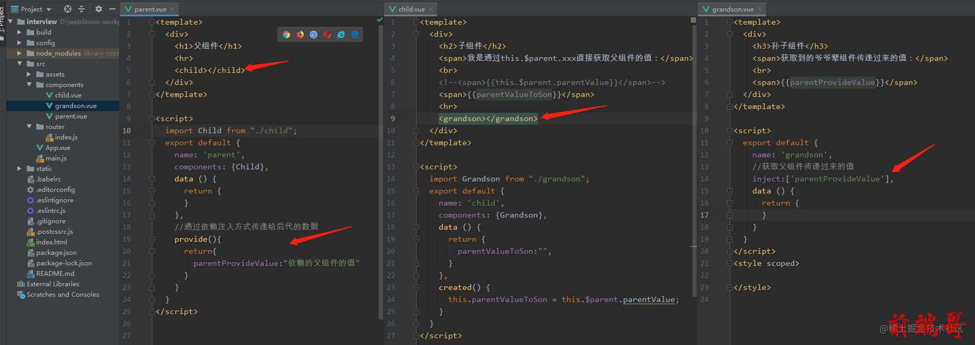Select the .babelrc file
This screenshot has height=345, width=975.
48,179
